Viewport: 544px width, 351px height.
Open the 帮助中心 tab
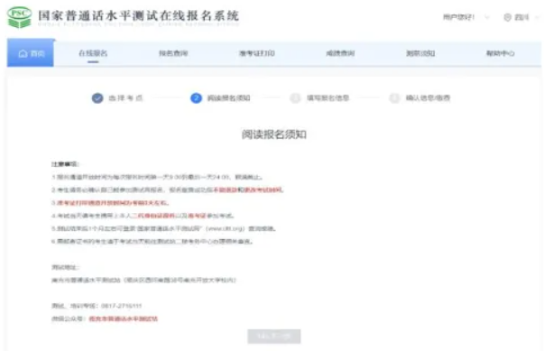[x=501, y=53]
